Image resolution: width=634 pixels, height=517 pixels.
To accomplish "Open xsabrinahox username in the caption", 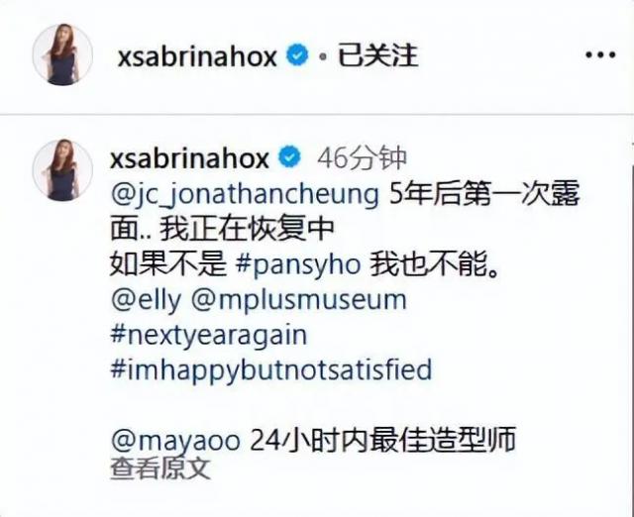I will click(189, 158).
